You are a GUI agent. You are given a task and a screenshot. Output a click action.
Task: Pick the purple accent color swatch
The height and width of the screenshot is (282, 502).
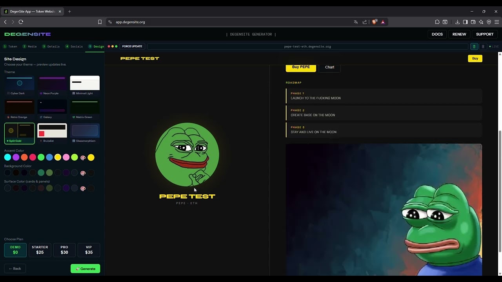[16, 157]
